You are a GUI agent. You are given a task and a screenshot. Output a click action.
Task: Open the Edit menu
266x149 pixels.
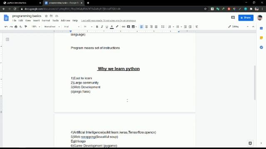pyautogui.click(x=21, y=20)
